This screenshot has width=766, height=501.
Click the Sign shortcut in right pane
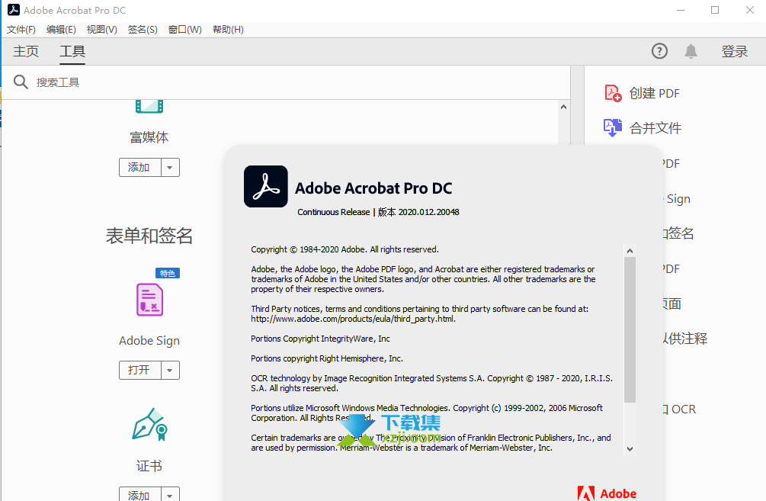click(x=678, y=199)
